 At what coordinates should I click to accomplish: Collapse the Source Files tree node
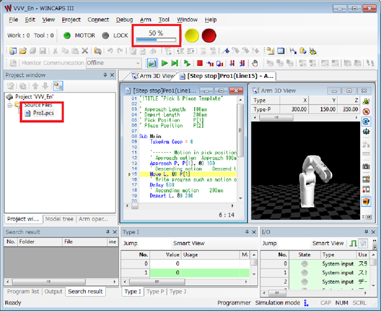coord(10,105)
